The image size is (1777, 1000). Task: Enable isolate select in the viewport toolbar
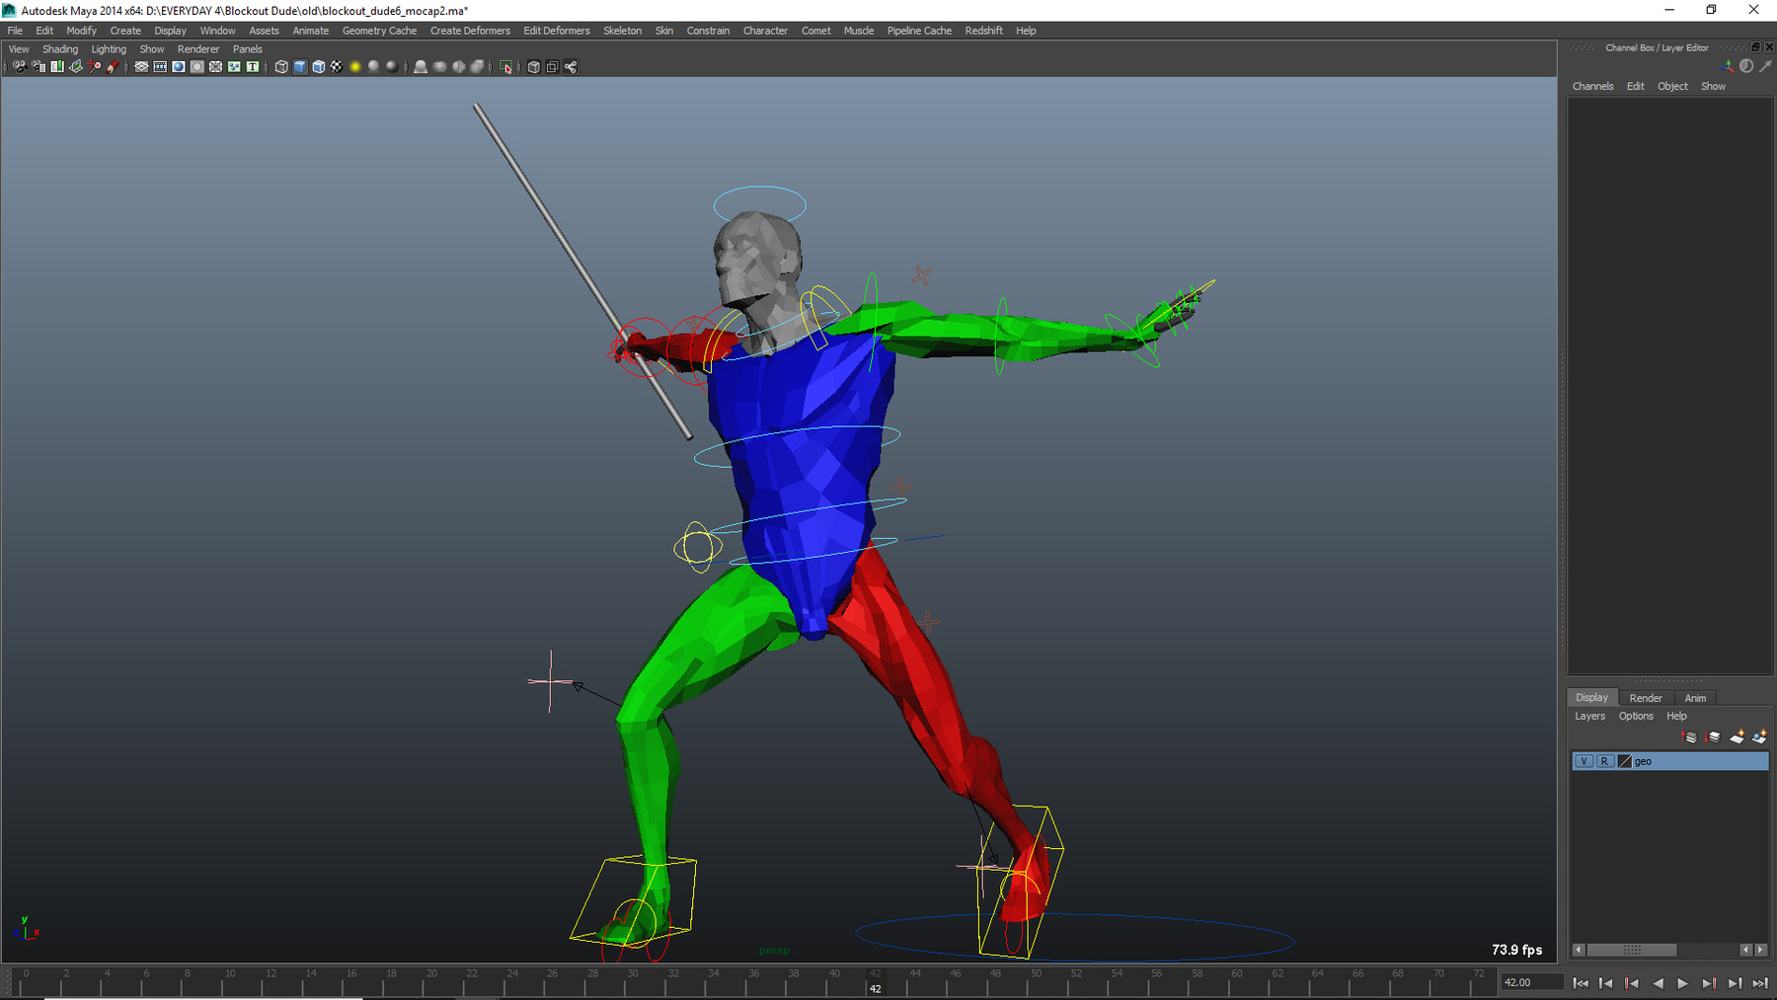[x=505, y=67]
